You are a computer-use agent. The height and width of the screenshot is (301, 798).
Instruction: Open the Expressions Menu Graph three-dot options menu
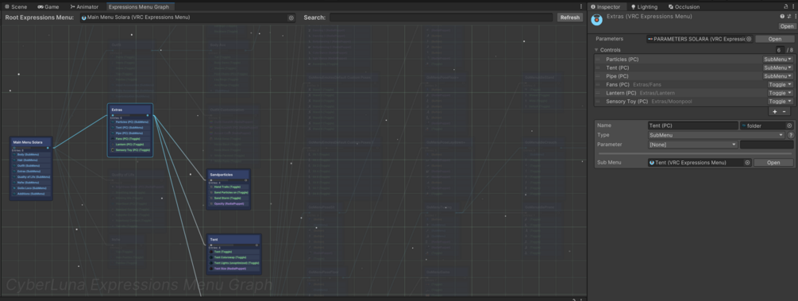581,6
